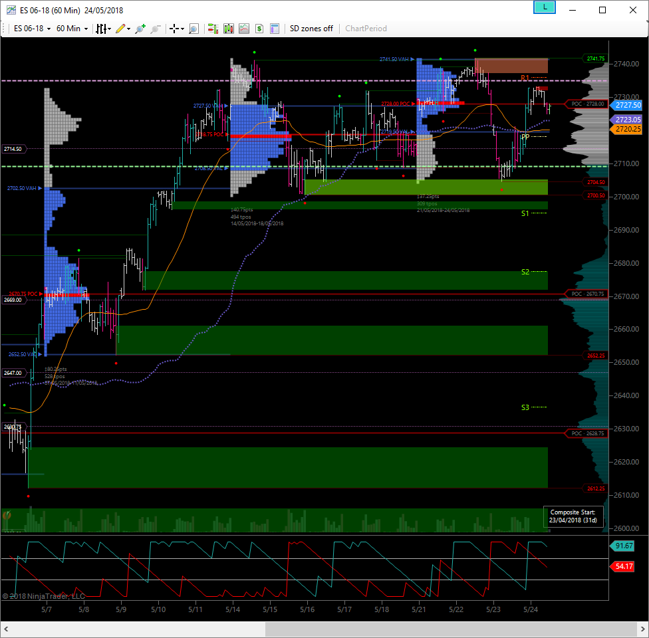Click the Composite Start 23/04/2018 label box
The height and width of the screenshot is (638, 649).
[573, 516]
